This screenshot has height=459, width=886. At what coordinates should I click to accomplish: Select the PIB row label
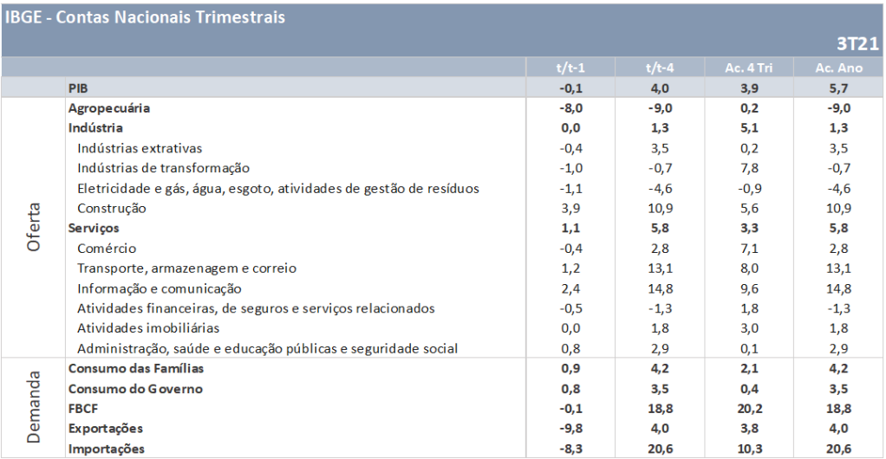click(78, 88)
